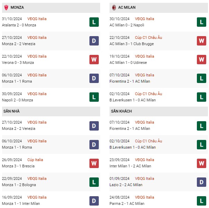Click the AC Milan club crest icon
The width and height of the screenshot is (209, 208).
tap(114, 8)
